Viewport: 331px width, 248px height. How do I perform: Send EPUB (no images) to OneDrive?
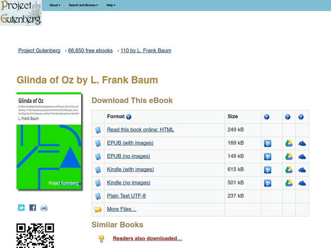(302, 157)
